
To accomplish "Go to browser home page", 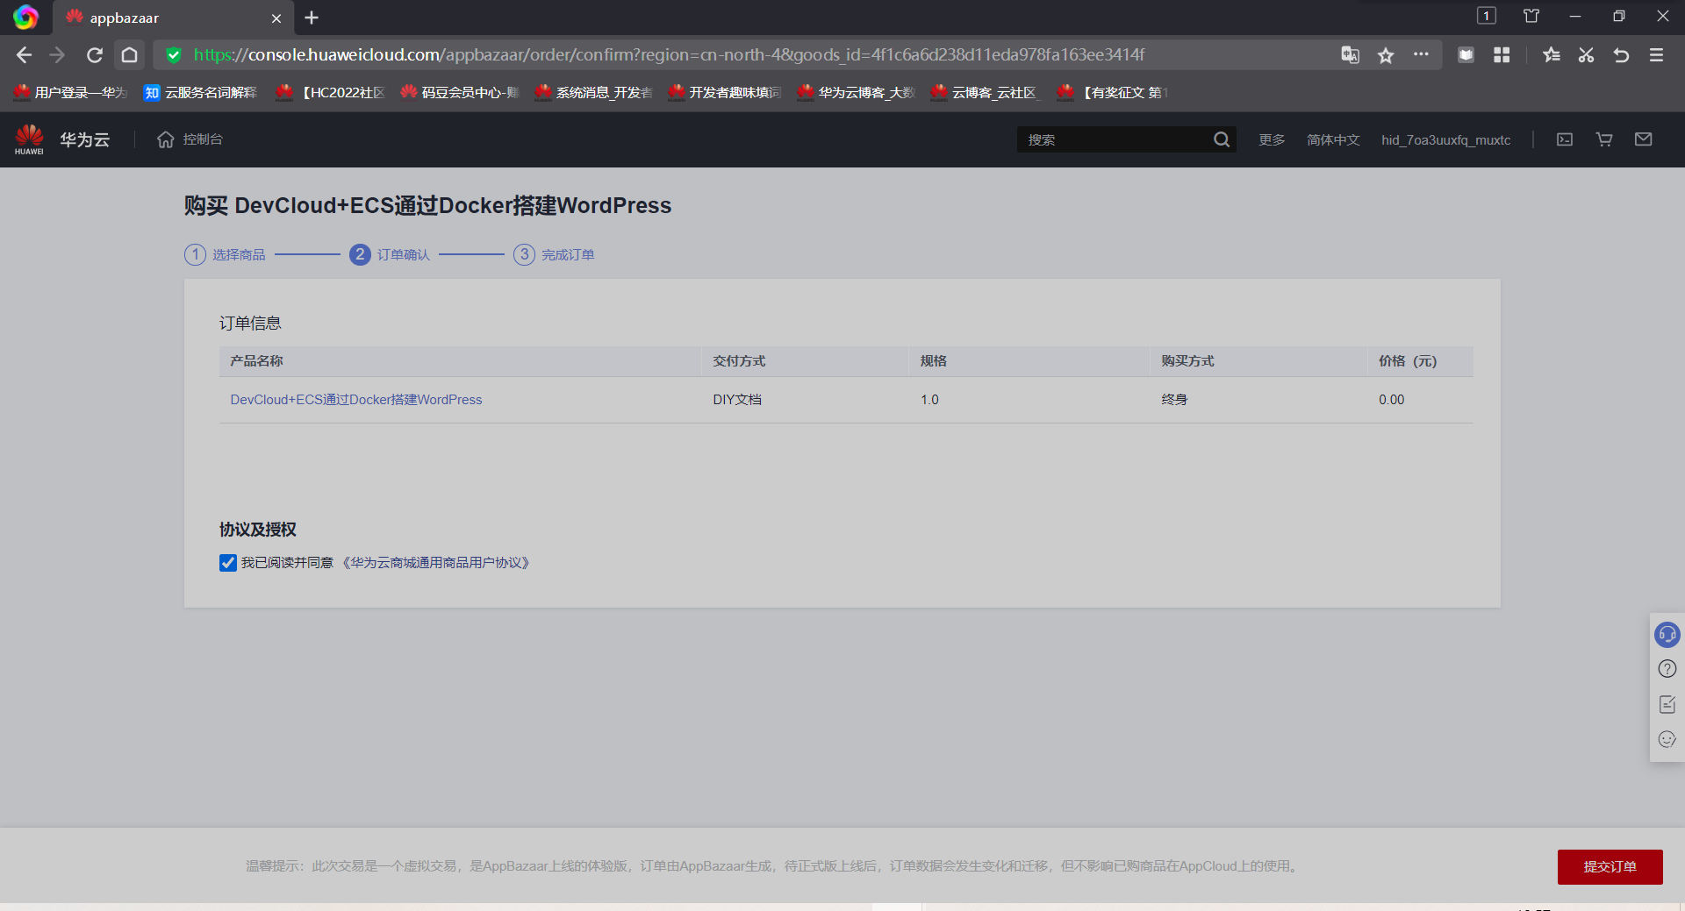I will (x=130, y=55).
